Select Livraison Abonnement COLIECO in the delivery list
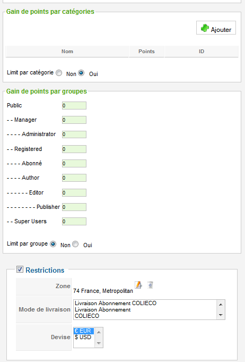Viewport: 245px width, 362px height. point(116,303)
